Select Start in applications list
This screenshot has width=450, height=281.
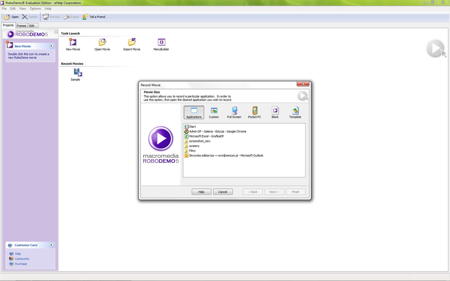190,127
